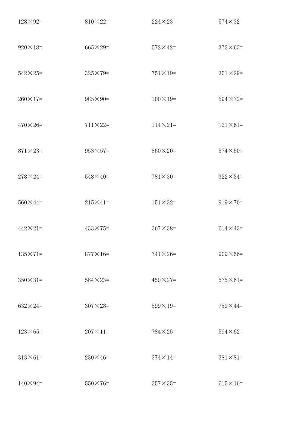Click on 224×23= in the top row
The width and height of the screenshot is (298, 422).
coord(164,22)
